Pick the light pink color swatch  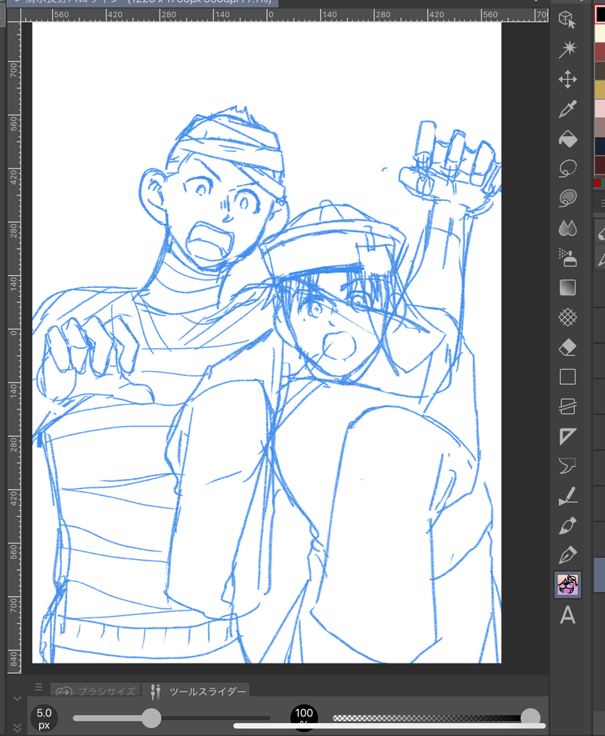coord(600,108)
